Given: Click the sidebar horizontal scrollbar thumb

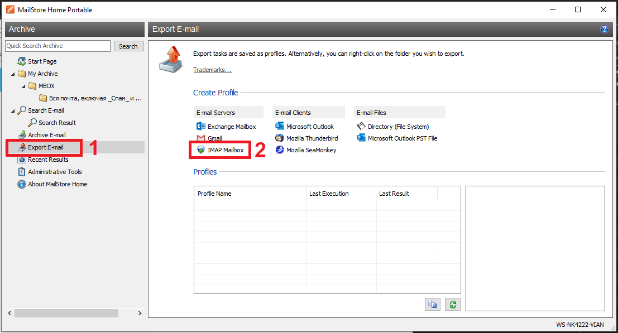Looking at the screenshot, I should (66, 313).
